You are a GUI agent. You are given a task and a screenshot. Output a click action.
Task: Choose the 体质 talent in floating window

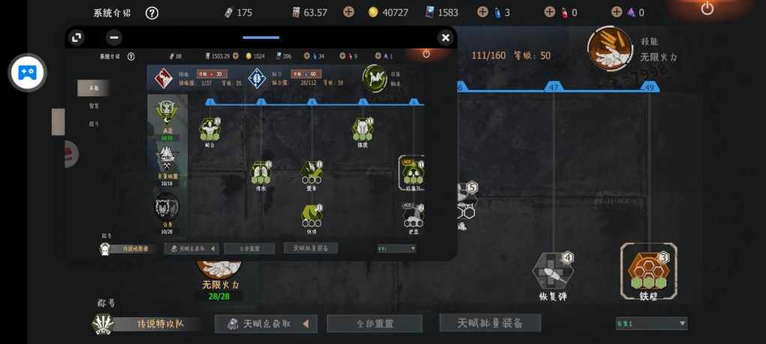363,129
